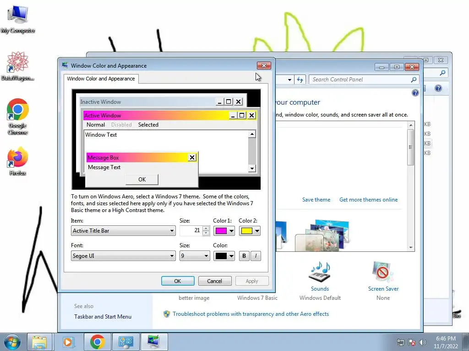469x351 pixels.
Task: Switch to Personalization taskbar item
Action: [x=154, y=342]
